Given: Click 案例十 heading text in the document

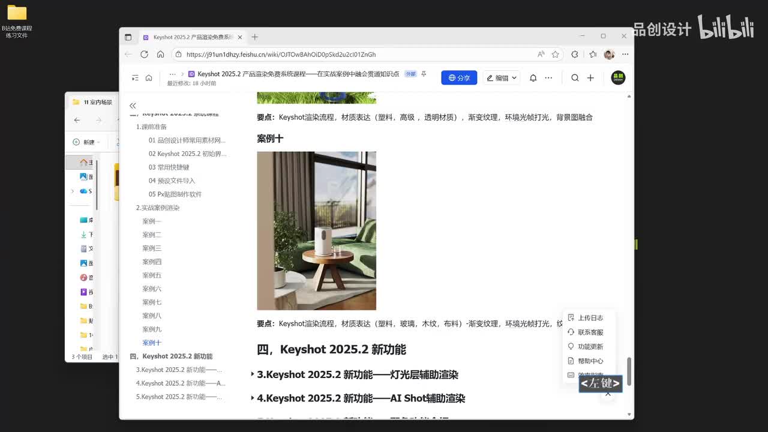Looking at the screenshot, I should click(x=270, y=139).
